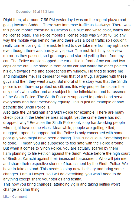Click the phrase 'side view' in the post
134x201 pixels.
coord(115,51)
